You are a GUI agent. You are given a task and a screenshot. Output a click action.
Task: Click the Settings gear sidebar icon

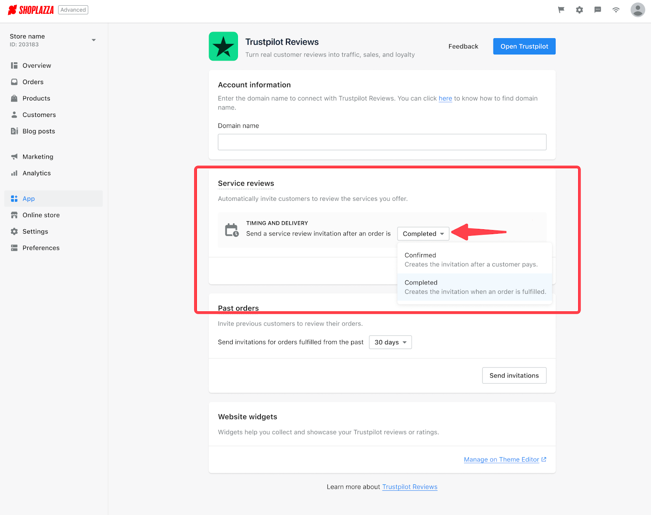coord(14,231)
